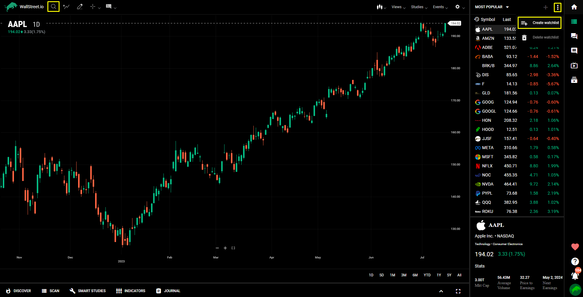Open the help question mark icon
The width and height of the screenshot is (583, 297).
point(575,261)
